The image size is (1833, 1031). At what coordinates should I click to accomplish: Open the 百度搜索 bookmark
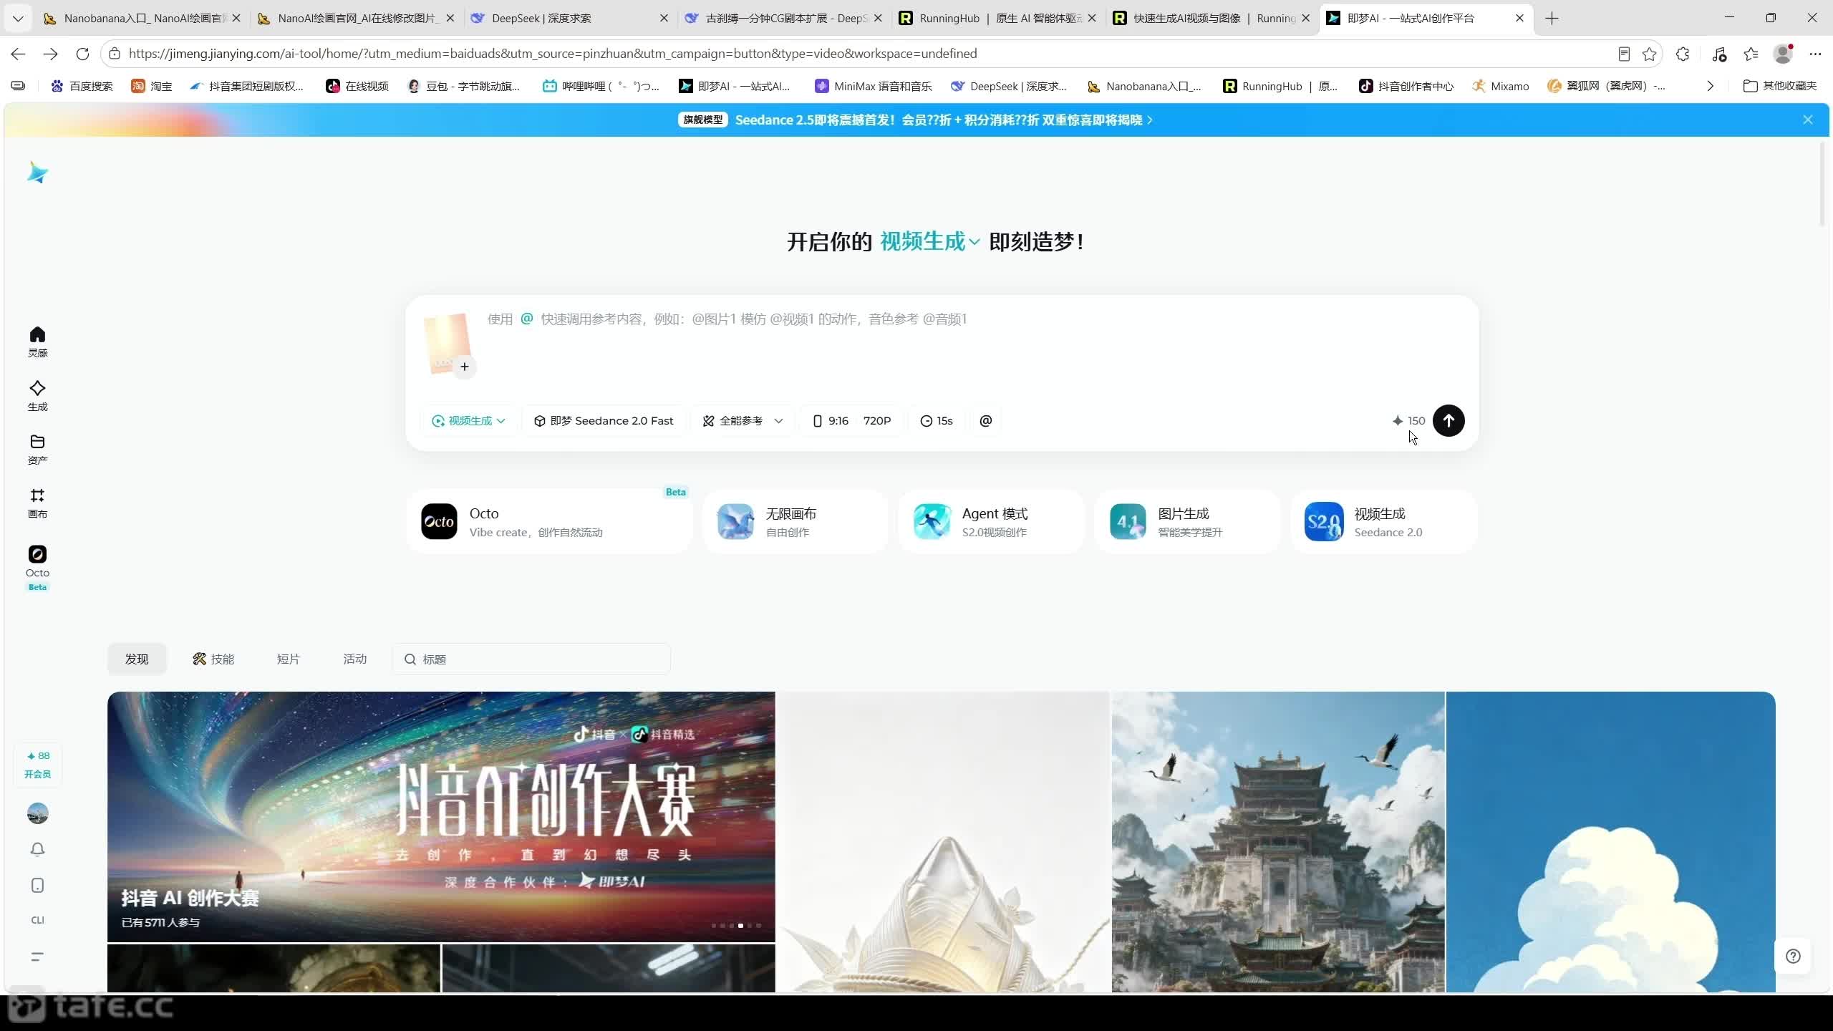tap(82, 86)
